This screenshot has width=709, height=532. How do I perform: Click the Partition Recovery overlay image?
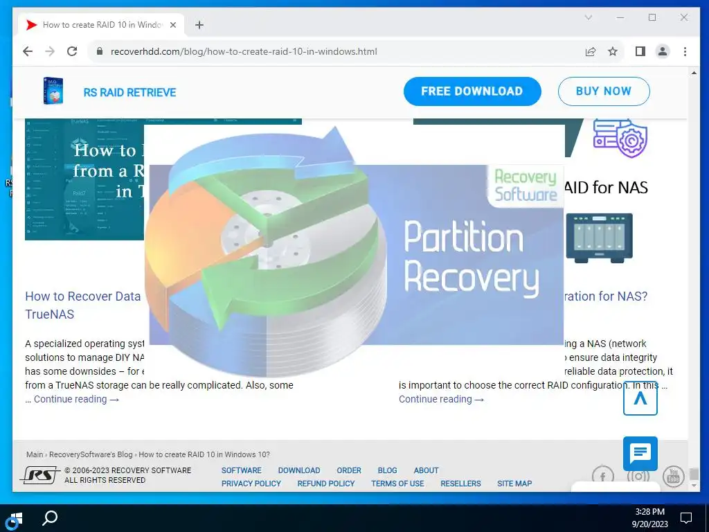[355, 251]
